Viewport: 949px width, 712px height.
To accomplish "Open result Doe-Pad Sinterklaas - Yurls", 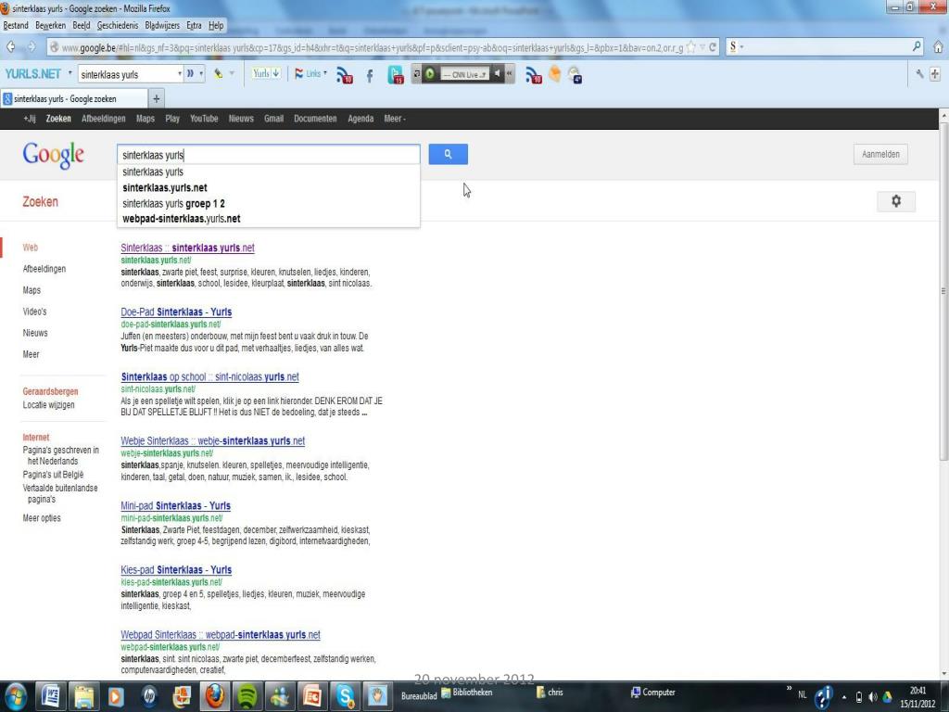I will pyautogui.click(x=176, y=311).
